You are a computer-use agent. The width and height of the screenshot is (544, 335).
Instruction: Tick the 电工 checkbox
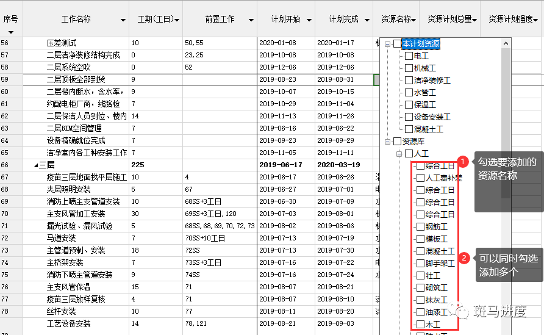[x=409, y=56]
